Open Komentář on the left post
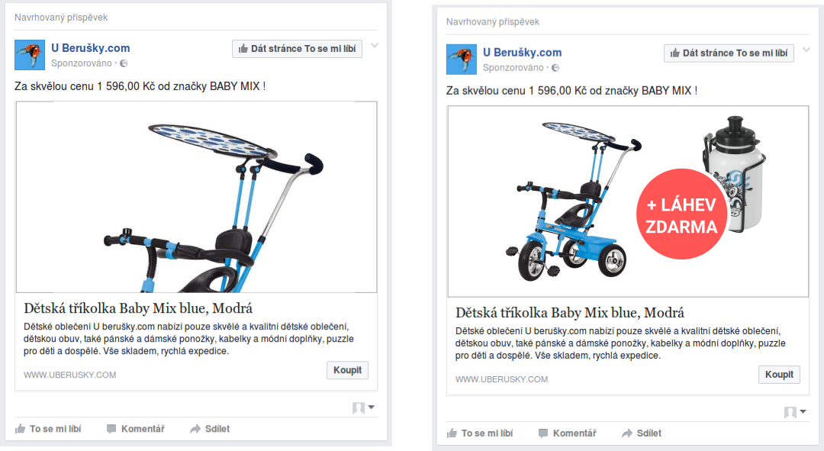This screenshot has width=824, height=451. coord(136,429)
